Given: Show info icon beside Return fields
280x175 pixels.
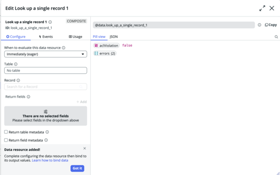Looking at the screenshot, I should tap(28, 97).
